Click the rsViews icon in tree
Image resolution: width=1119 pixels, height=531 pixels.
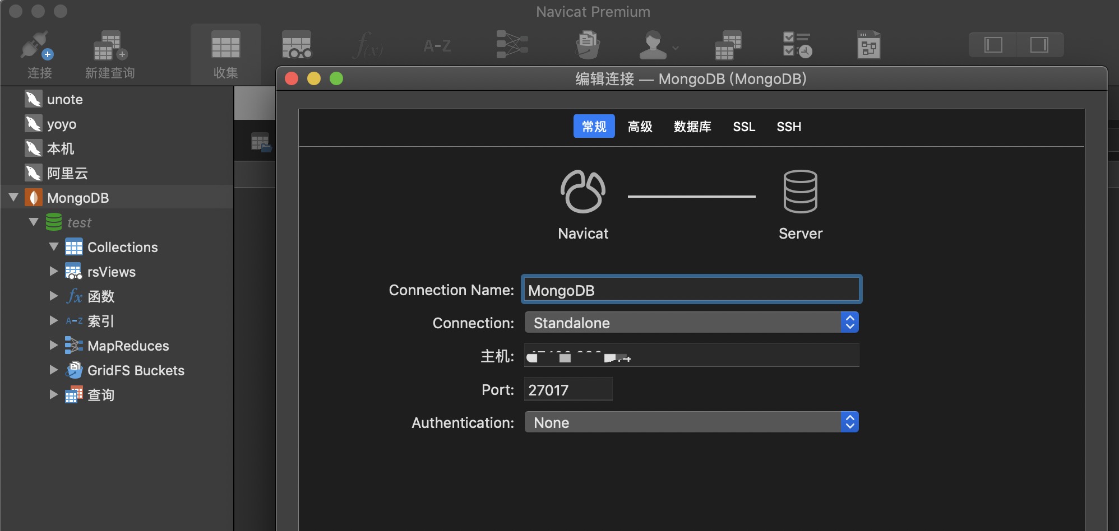click(x=74, y=272)
